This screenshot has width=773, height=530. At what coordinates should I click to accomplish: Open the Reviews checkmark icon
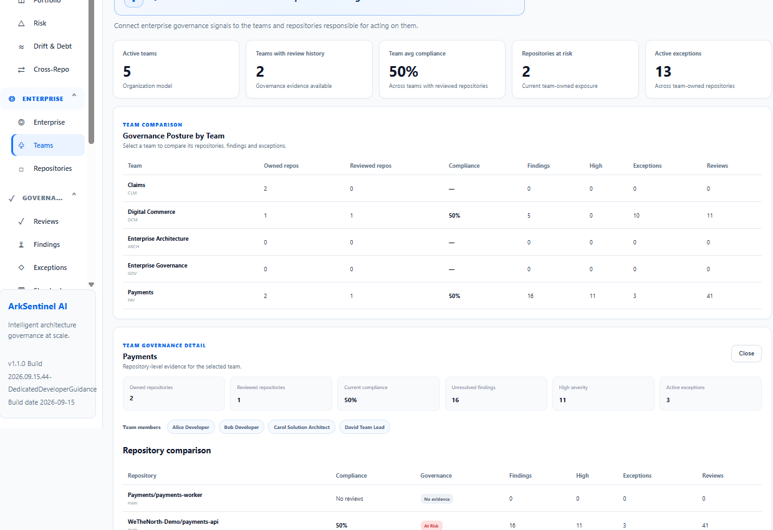(21, 221)
